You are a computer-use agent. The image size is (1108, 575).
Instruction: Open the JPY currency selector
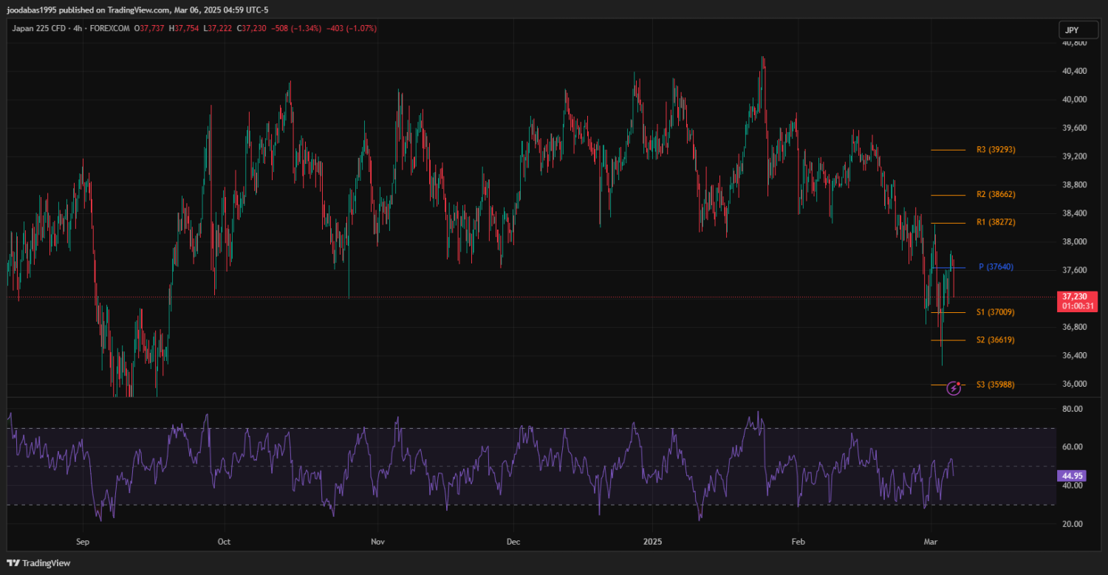pyautogui.click(x=1072, y=30)
